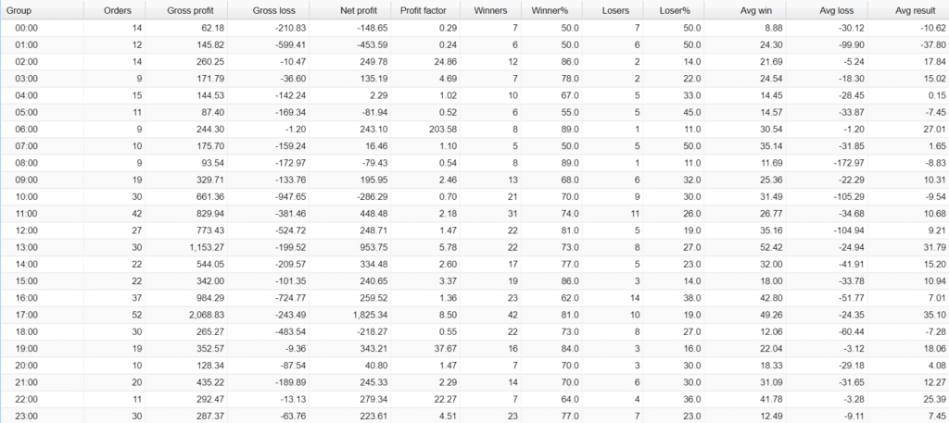Click avg result value 35.10
Viewport: 949px width, 423px height.
point(936,316)
